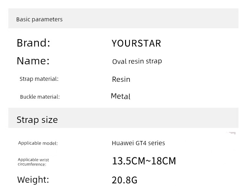Click the small gray mark below Strap size bar

[231, 133]
